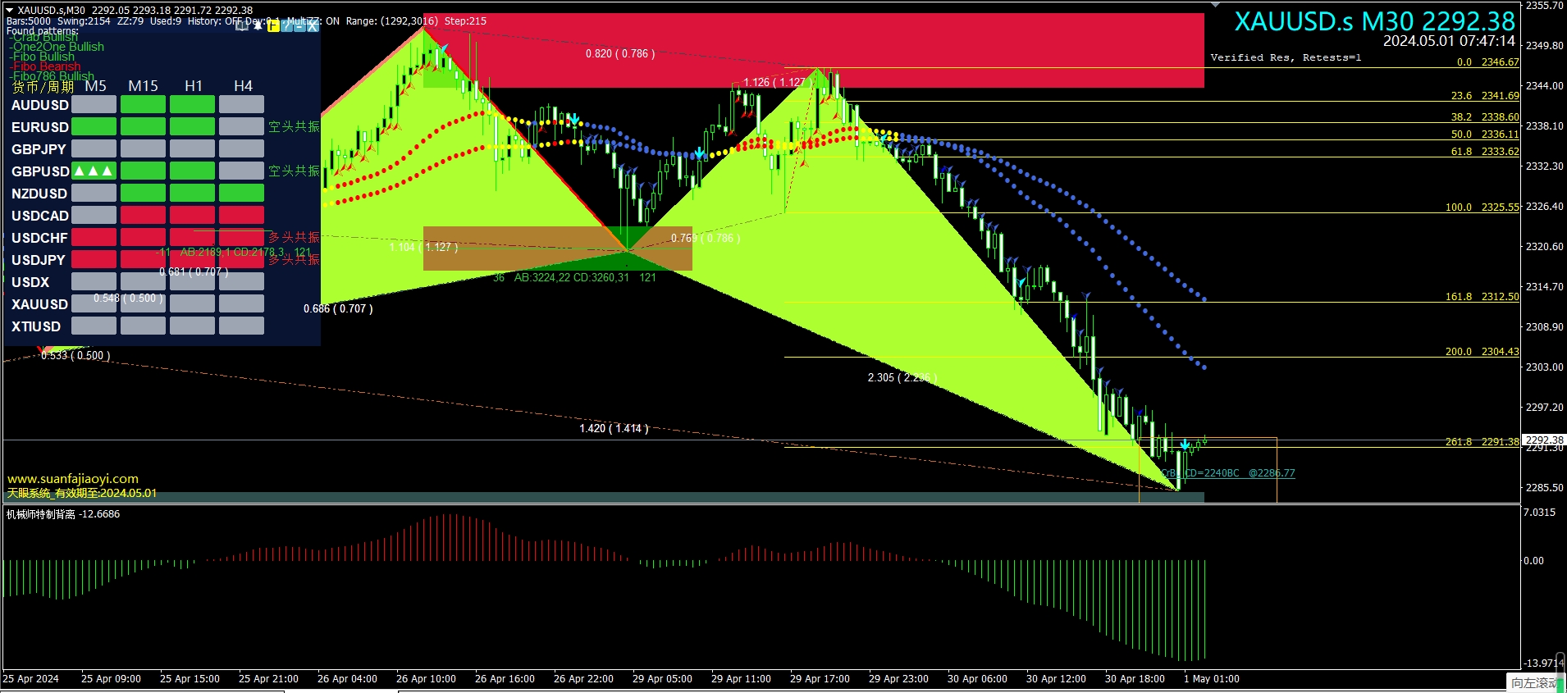1567x693 pixels.
Task: Click the '23.6 2341.69' Fibonacci level label
Action: point(1485,96)
